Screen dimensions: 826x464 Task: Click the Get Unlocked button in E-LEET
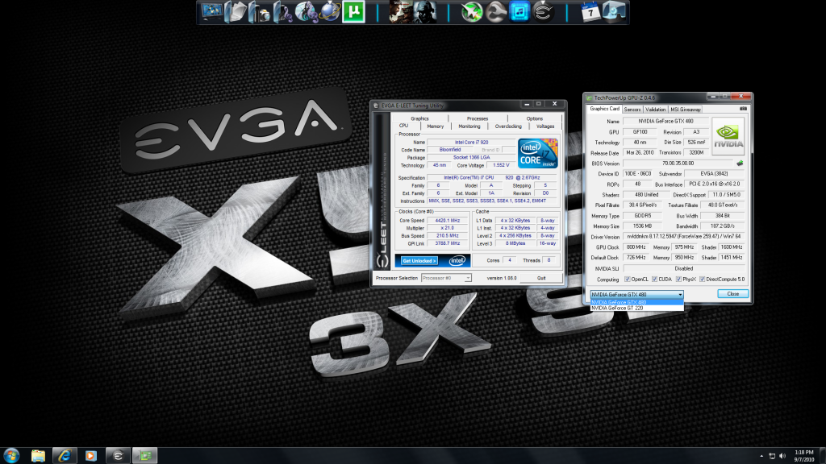(419, 261)
